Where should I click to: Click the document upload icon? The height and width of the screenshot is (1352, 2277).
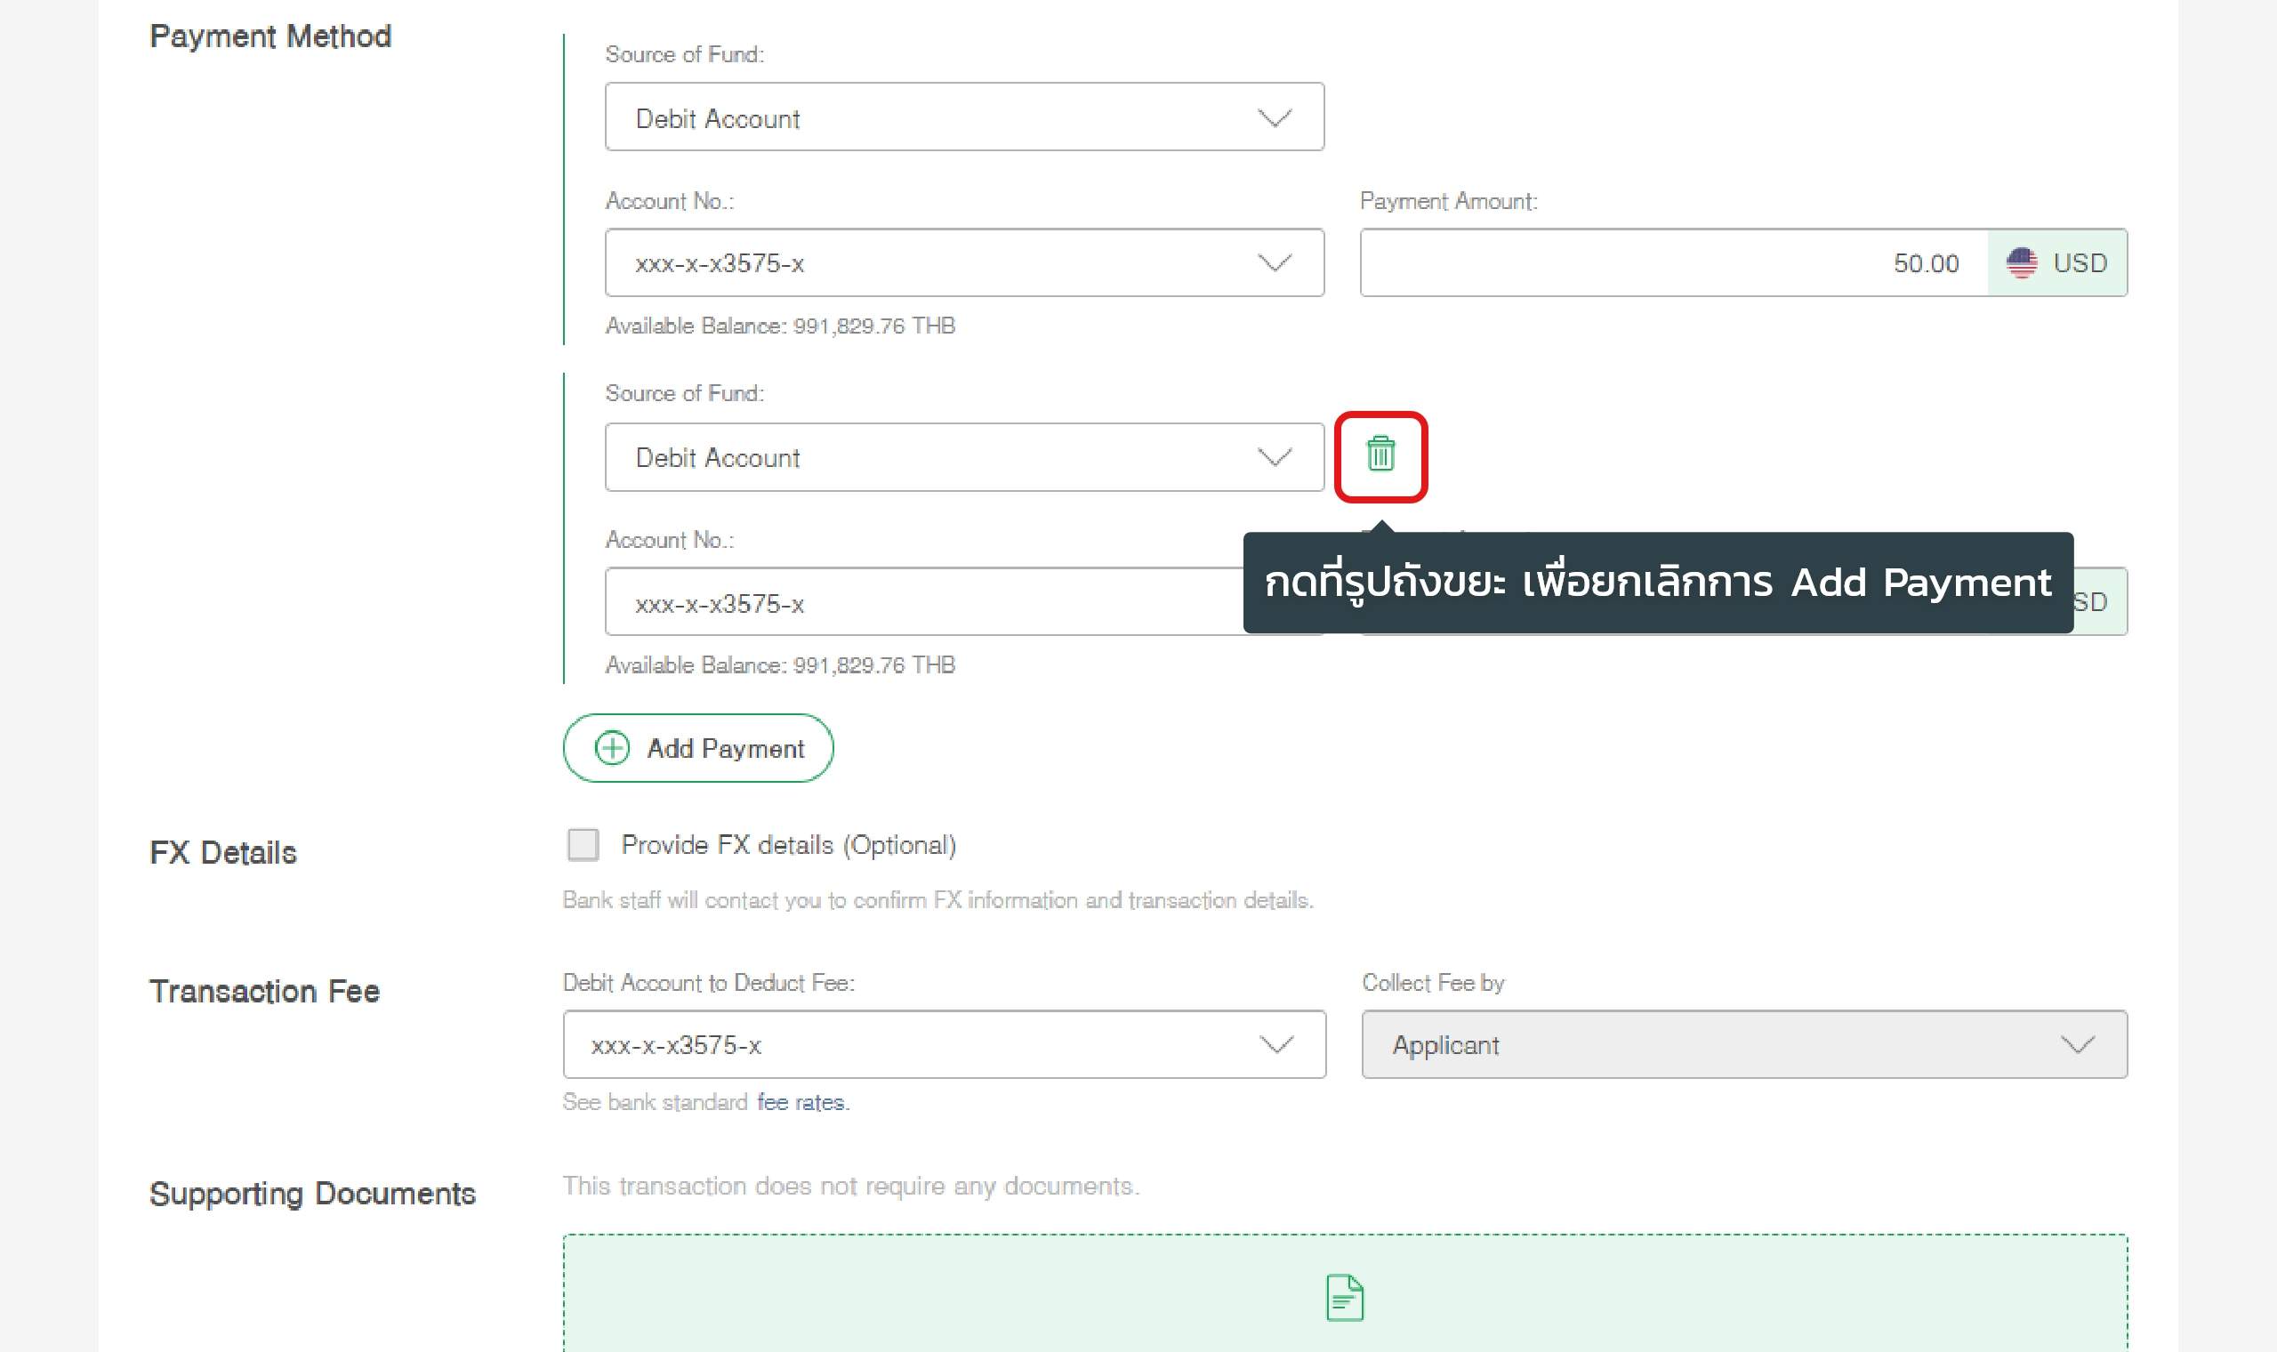[1344, 1298]
